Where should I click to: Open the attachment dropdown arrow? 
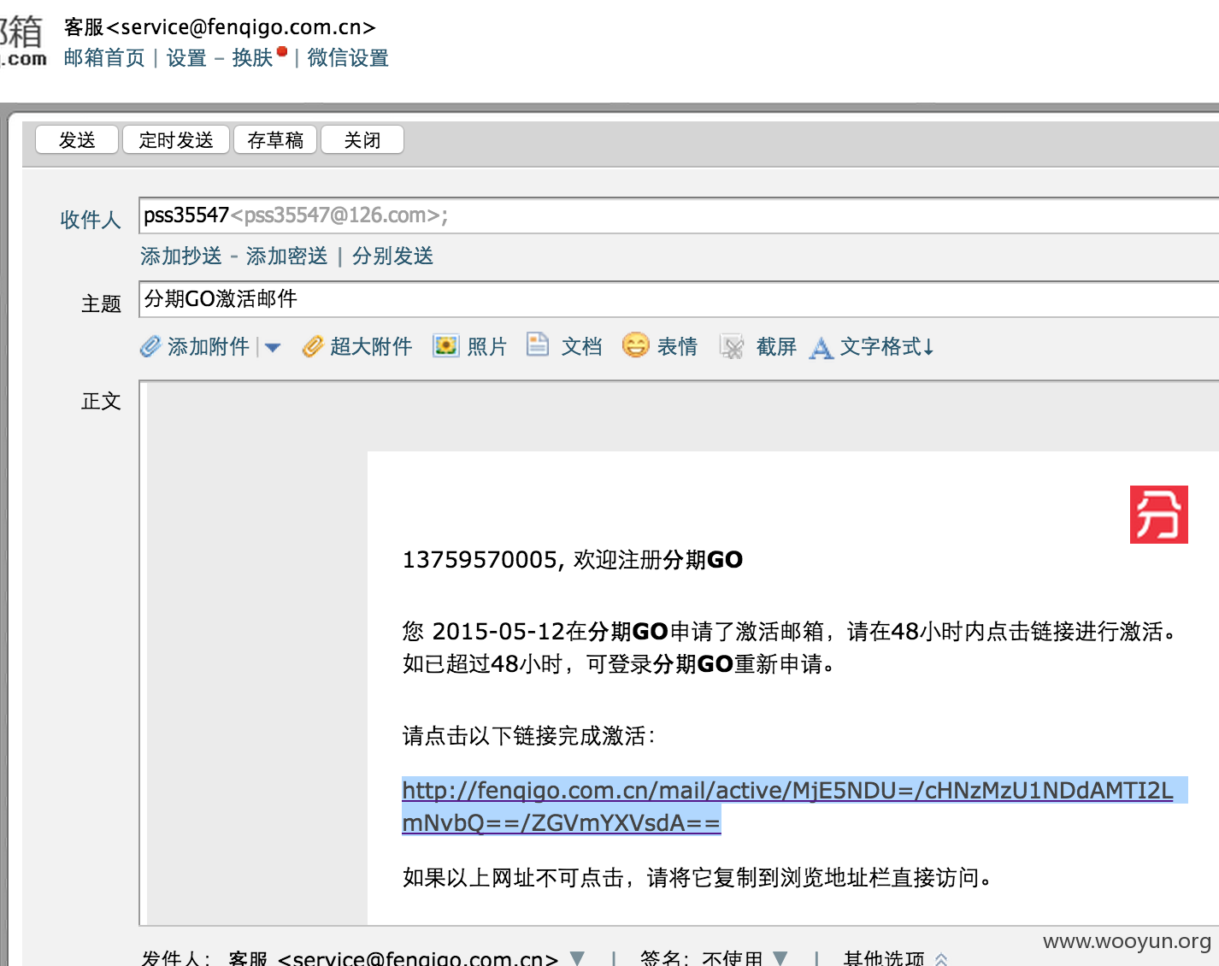[273, 347]
